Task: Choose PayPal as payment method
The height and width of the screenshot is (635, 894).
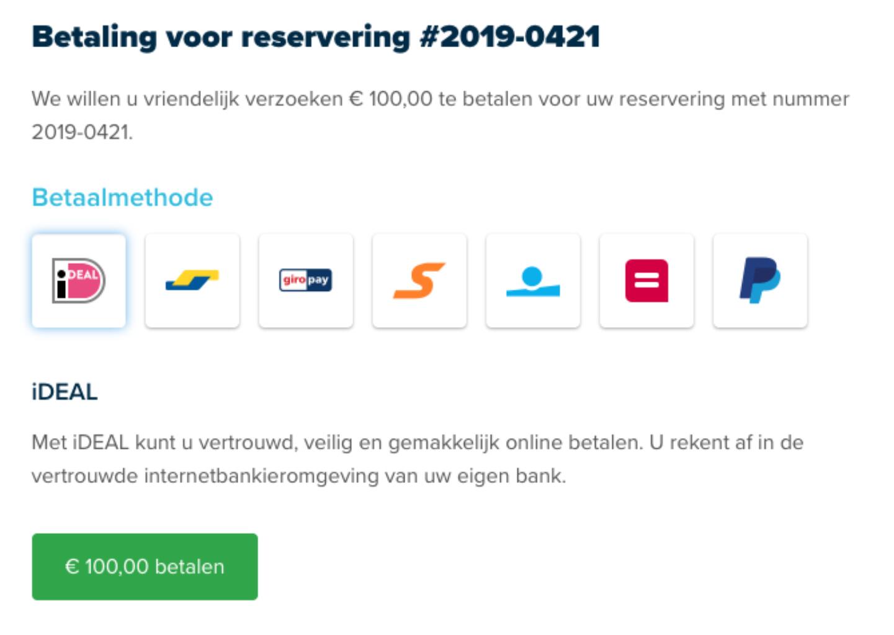Action: click(760, 281)
